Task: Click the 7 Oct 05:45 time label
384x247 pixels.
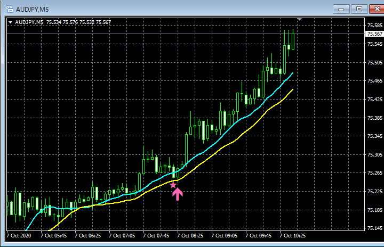Action: point(54,236)
